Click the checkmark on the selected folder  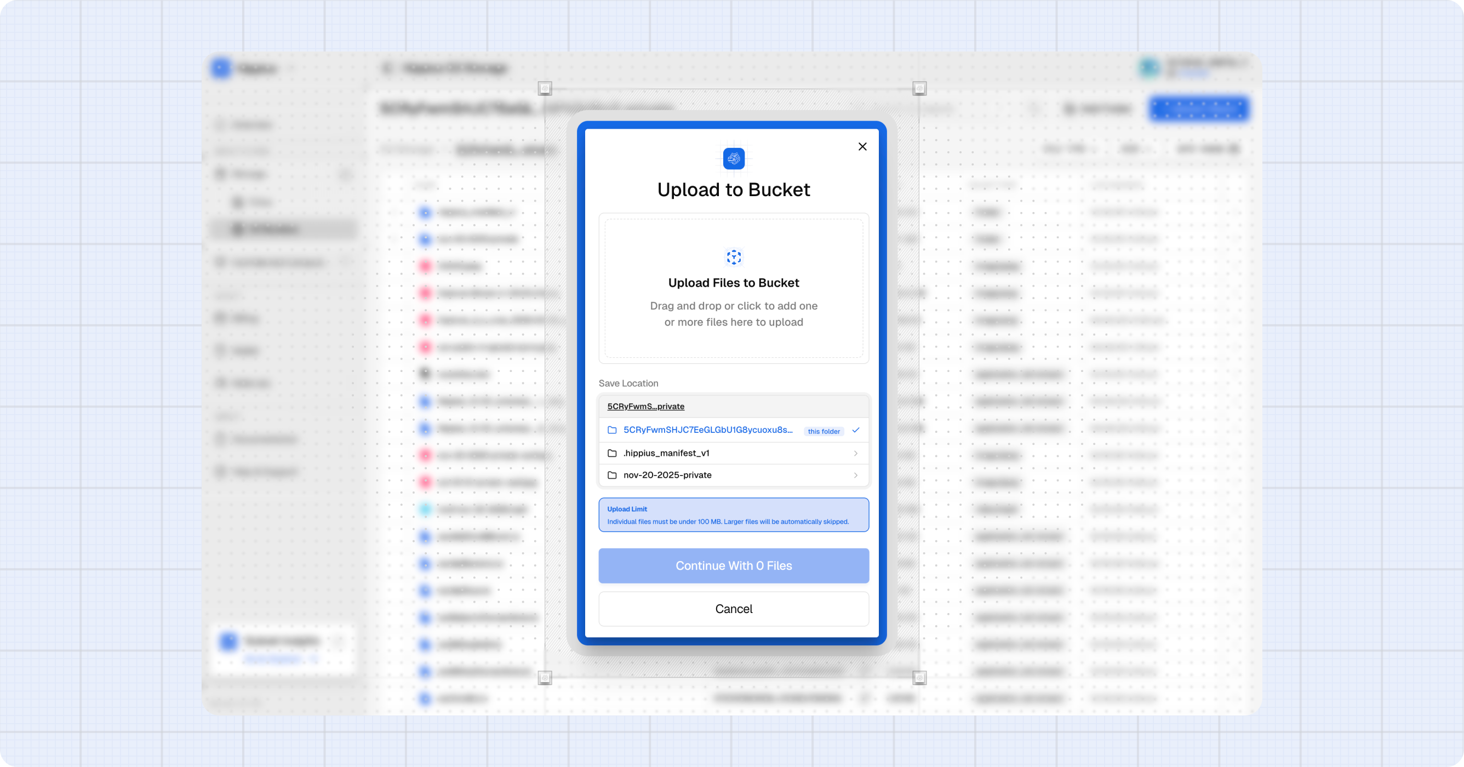tap(856, 430)
